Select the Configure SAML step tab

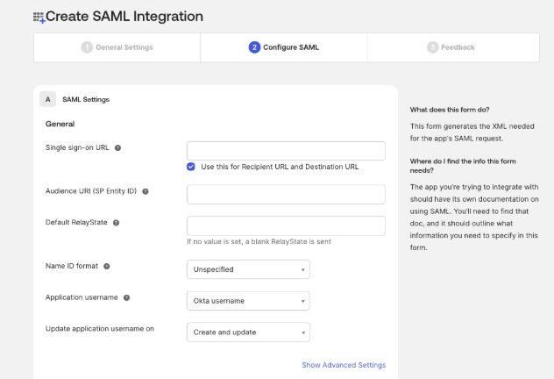(284, 47)
